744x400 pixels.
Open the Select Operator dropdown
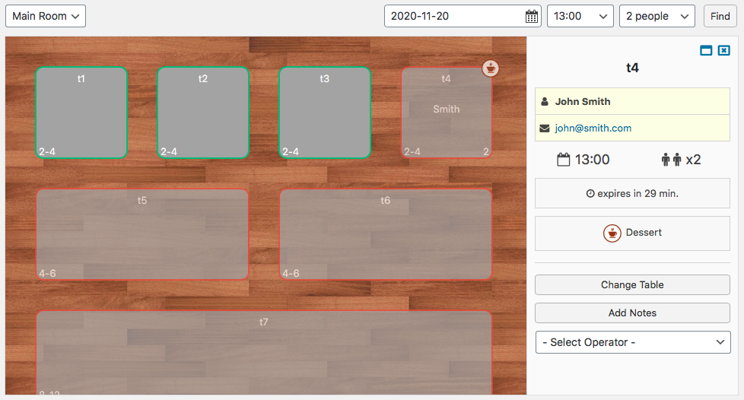[633, 342]
